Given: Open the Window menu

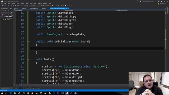Looking at the screenshot, I should click(x=45, y=3).
